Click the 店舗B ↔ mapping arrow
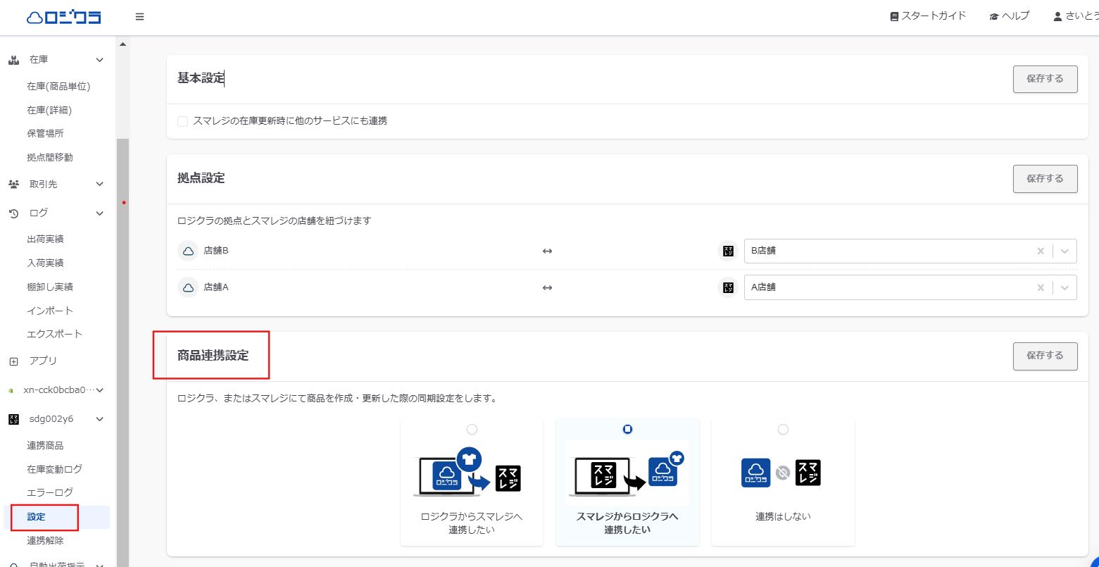Image resolution: width=1099 pixels, height=567 pixels. pos(547,251)
